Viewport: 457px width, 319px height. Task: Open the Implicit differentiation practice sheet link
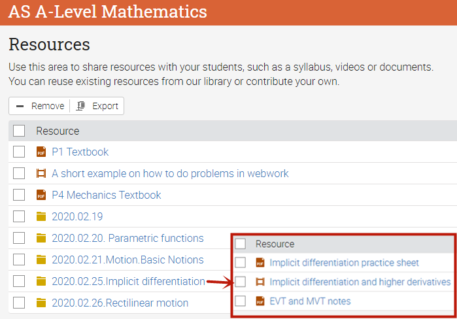point(344,263)
